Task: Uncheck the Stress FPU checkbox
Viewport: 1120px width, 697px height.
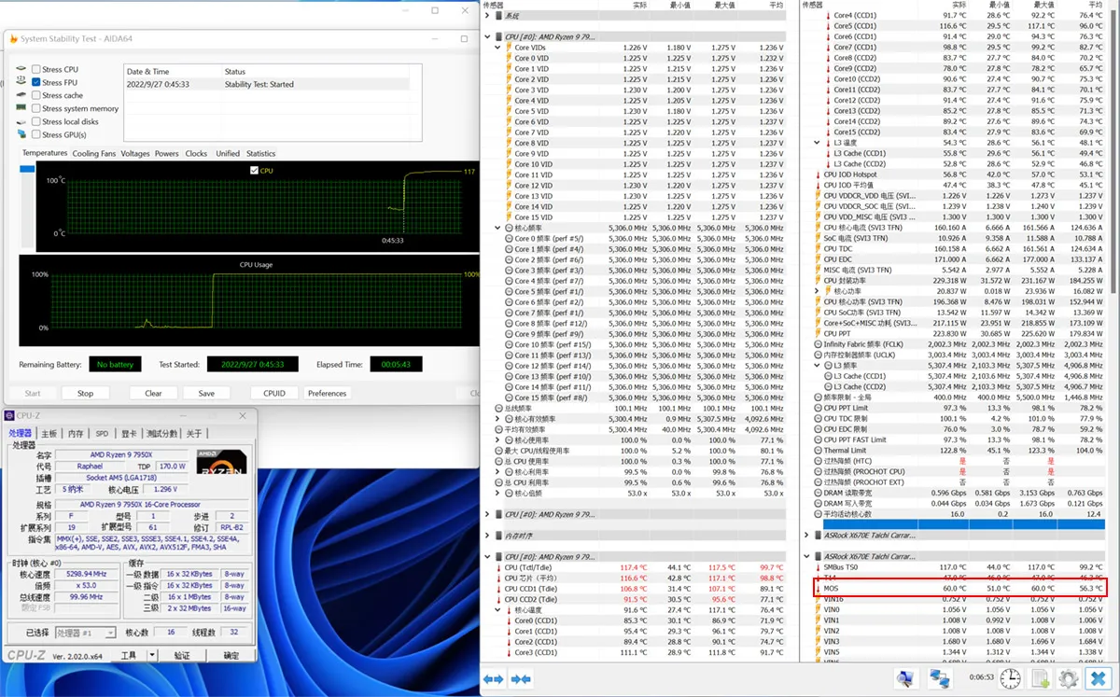Action: [35, 82]
